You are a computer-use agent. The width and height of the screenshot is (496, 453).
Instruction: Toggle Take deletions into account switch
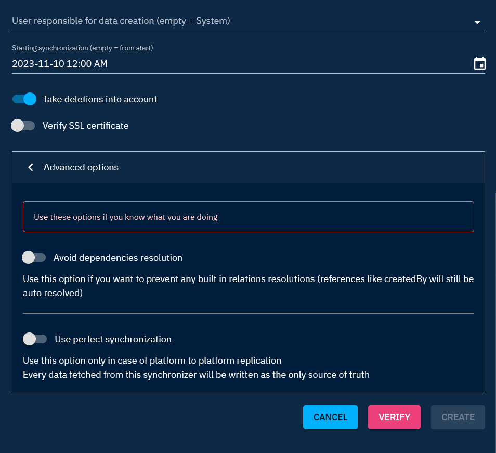coord(24,99)
